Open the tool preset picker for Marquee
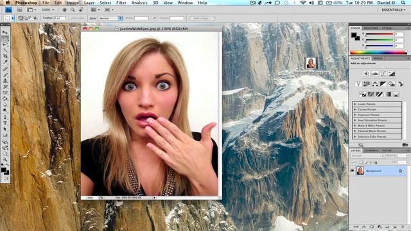The image size is (411, 231). pos(9,18)
